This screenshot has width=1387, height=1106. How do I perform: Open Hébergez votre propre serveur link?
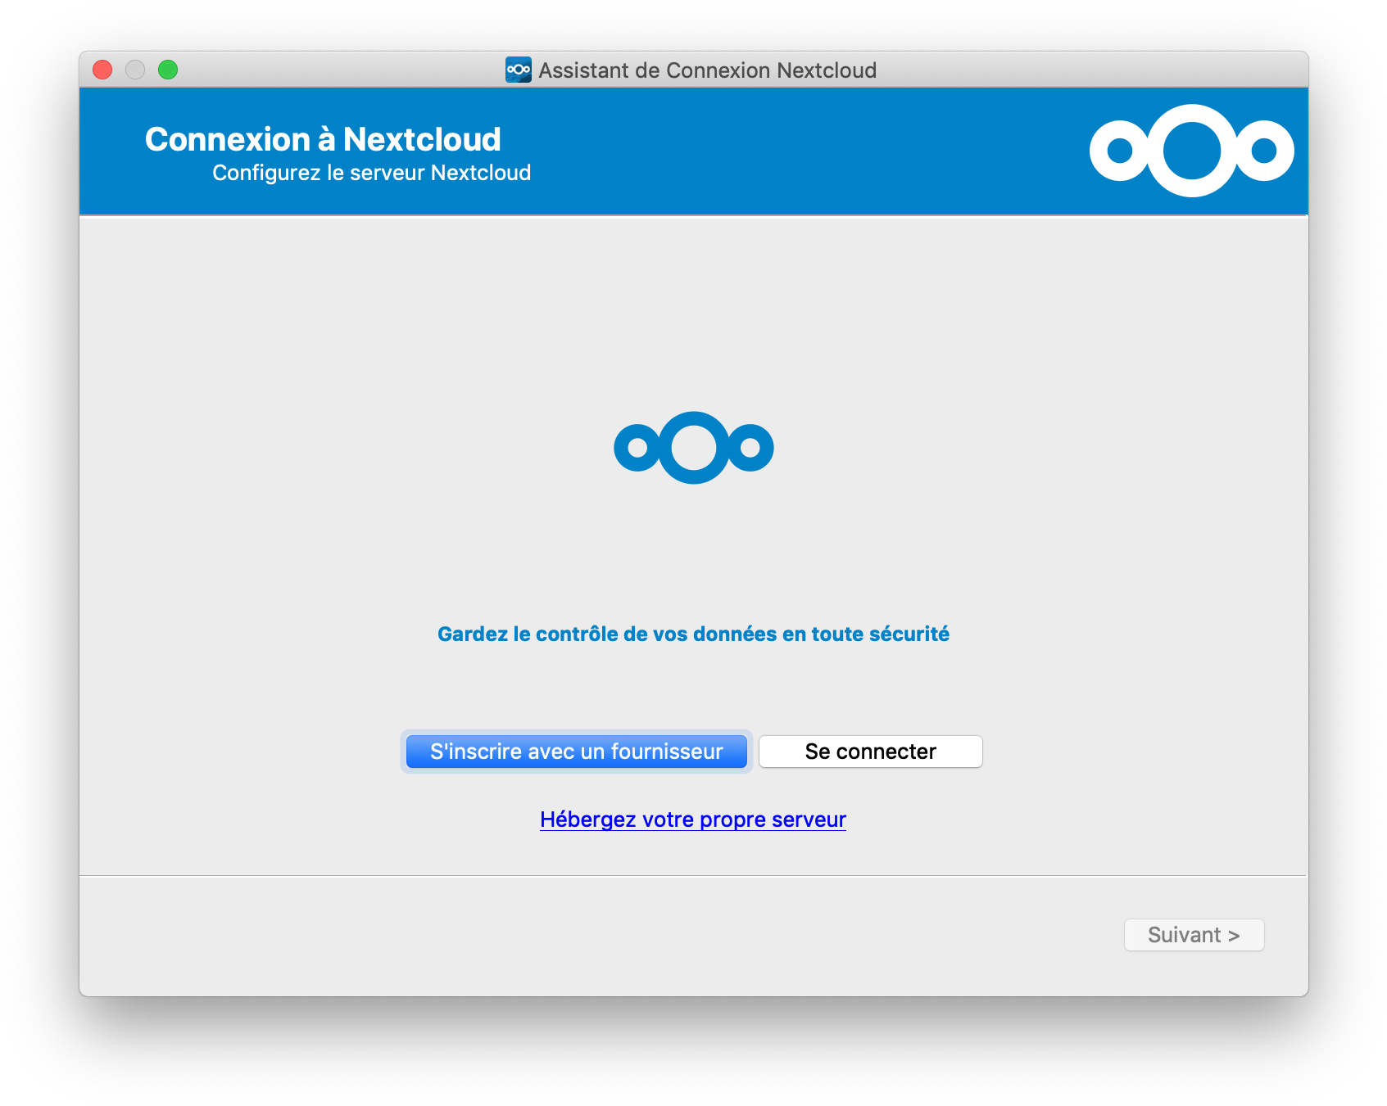click(693, 819)
